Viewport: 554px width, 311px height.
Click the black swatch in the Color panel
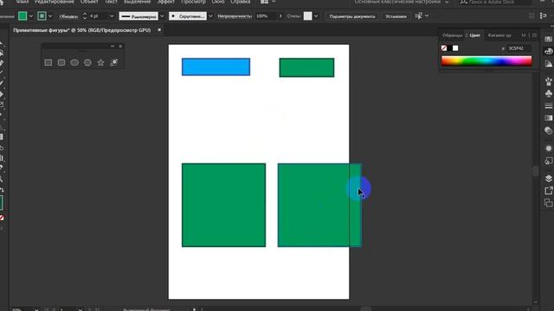coord(450,48)
